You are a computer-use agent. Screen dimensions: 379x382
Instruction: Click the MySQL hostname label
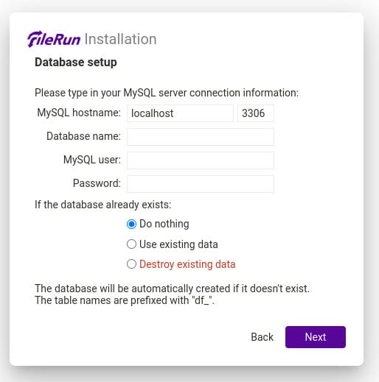pyautogui.click(x=79, y=113)
